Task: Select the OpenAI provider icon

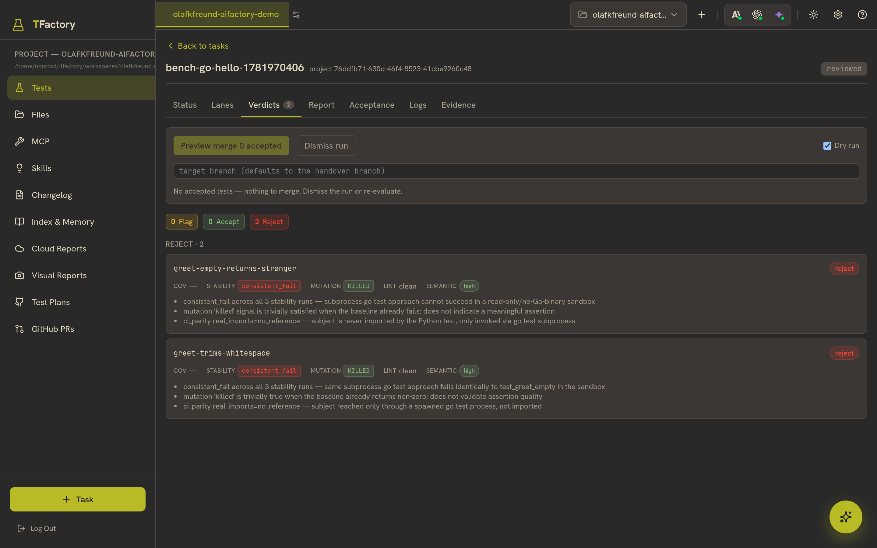Action: tap(757, 15)
